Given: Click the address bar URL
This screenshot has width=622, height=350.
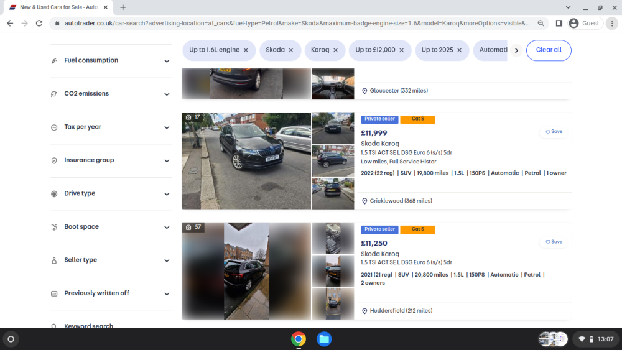Looking at the screenshot, I should coord(297,24).
